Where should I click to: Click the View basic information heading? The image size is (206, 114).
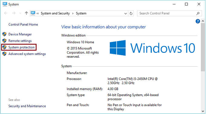[103, 27]
